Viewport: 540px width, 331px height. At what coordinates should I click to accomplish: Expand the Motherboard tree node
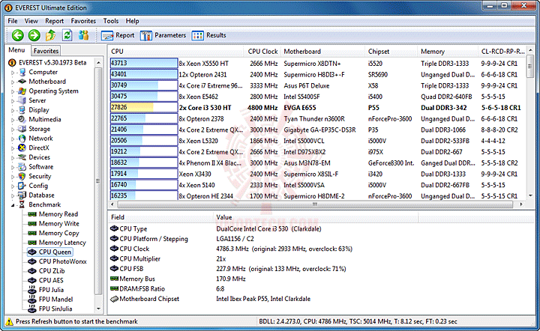(x=13, y=82)
